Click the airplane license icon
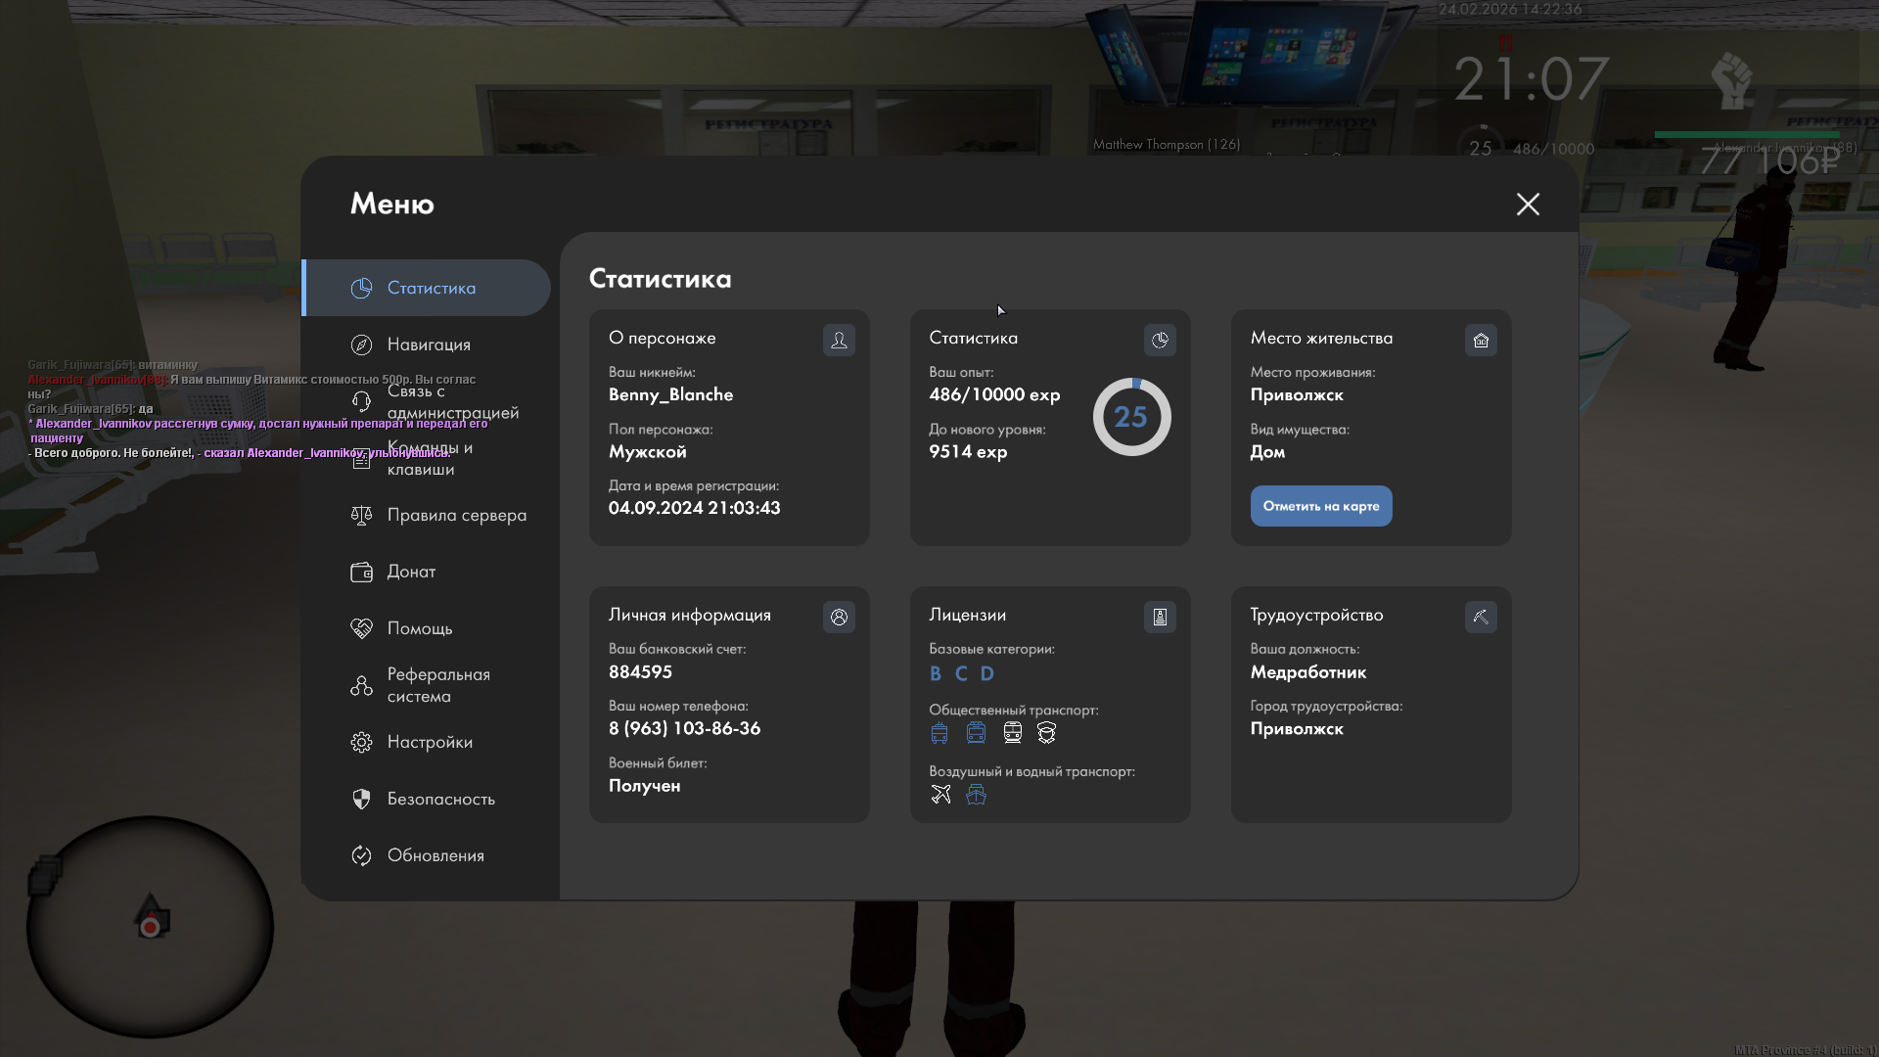The image size is (1879, 1057). point(940,794)
